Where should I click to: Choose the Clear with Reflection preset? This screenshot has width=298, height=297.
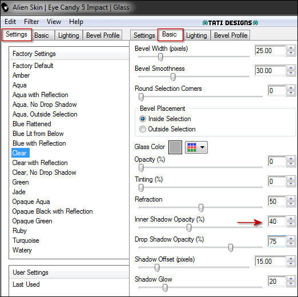tap(40, 163)
